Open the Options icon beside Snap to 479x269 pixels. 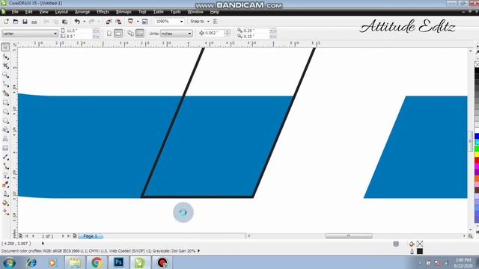click(216, 22)
